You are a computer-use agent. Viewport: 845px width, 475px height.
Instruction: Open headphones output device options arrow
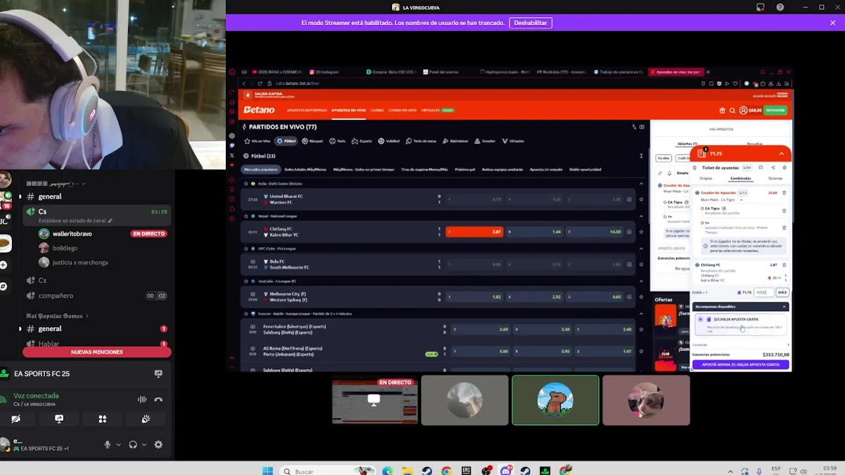click(144, 445)
